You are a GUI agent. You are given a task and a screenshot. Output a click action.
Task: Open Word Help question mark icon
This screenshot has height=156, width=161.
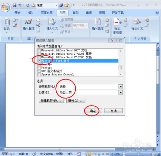tap(157, 13)
